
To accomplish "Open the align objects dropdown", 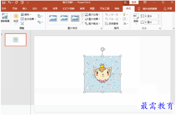I will (x=125, y=14).
